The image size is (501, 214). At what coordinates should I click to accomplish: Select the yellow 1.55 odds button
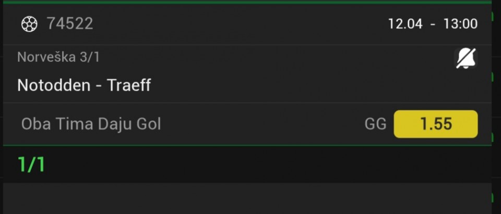[x=435, y=124]
